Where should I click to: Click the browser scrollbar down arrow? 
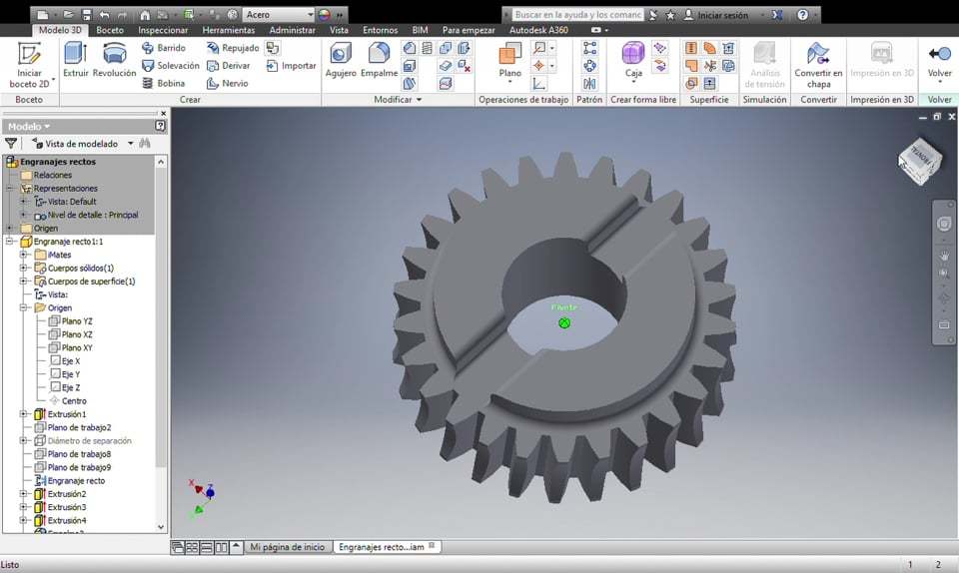161,526
